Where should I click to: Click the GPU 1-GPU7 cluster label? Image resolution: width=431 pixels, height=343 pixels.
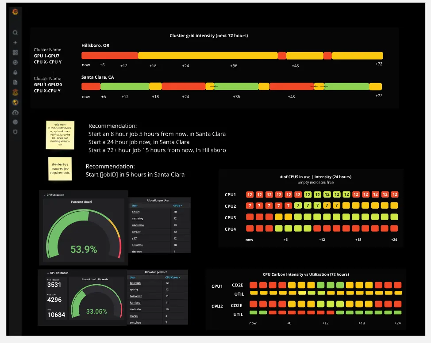point(47,56)
